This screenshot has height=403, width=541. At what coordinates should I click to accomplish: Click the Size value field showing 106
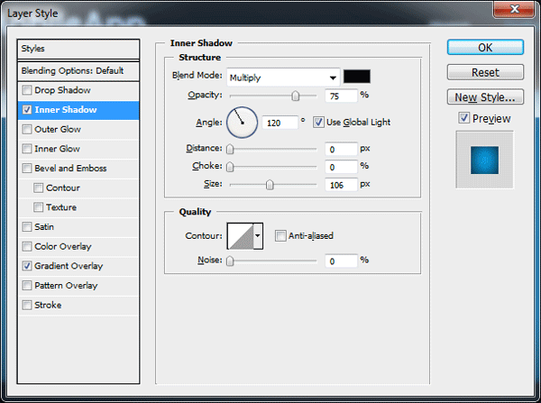[341, 185]
